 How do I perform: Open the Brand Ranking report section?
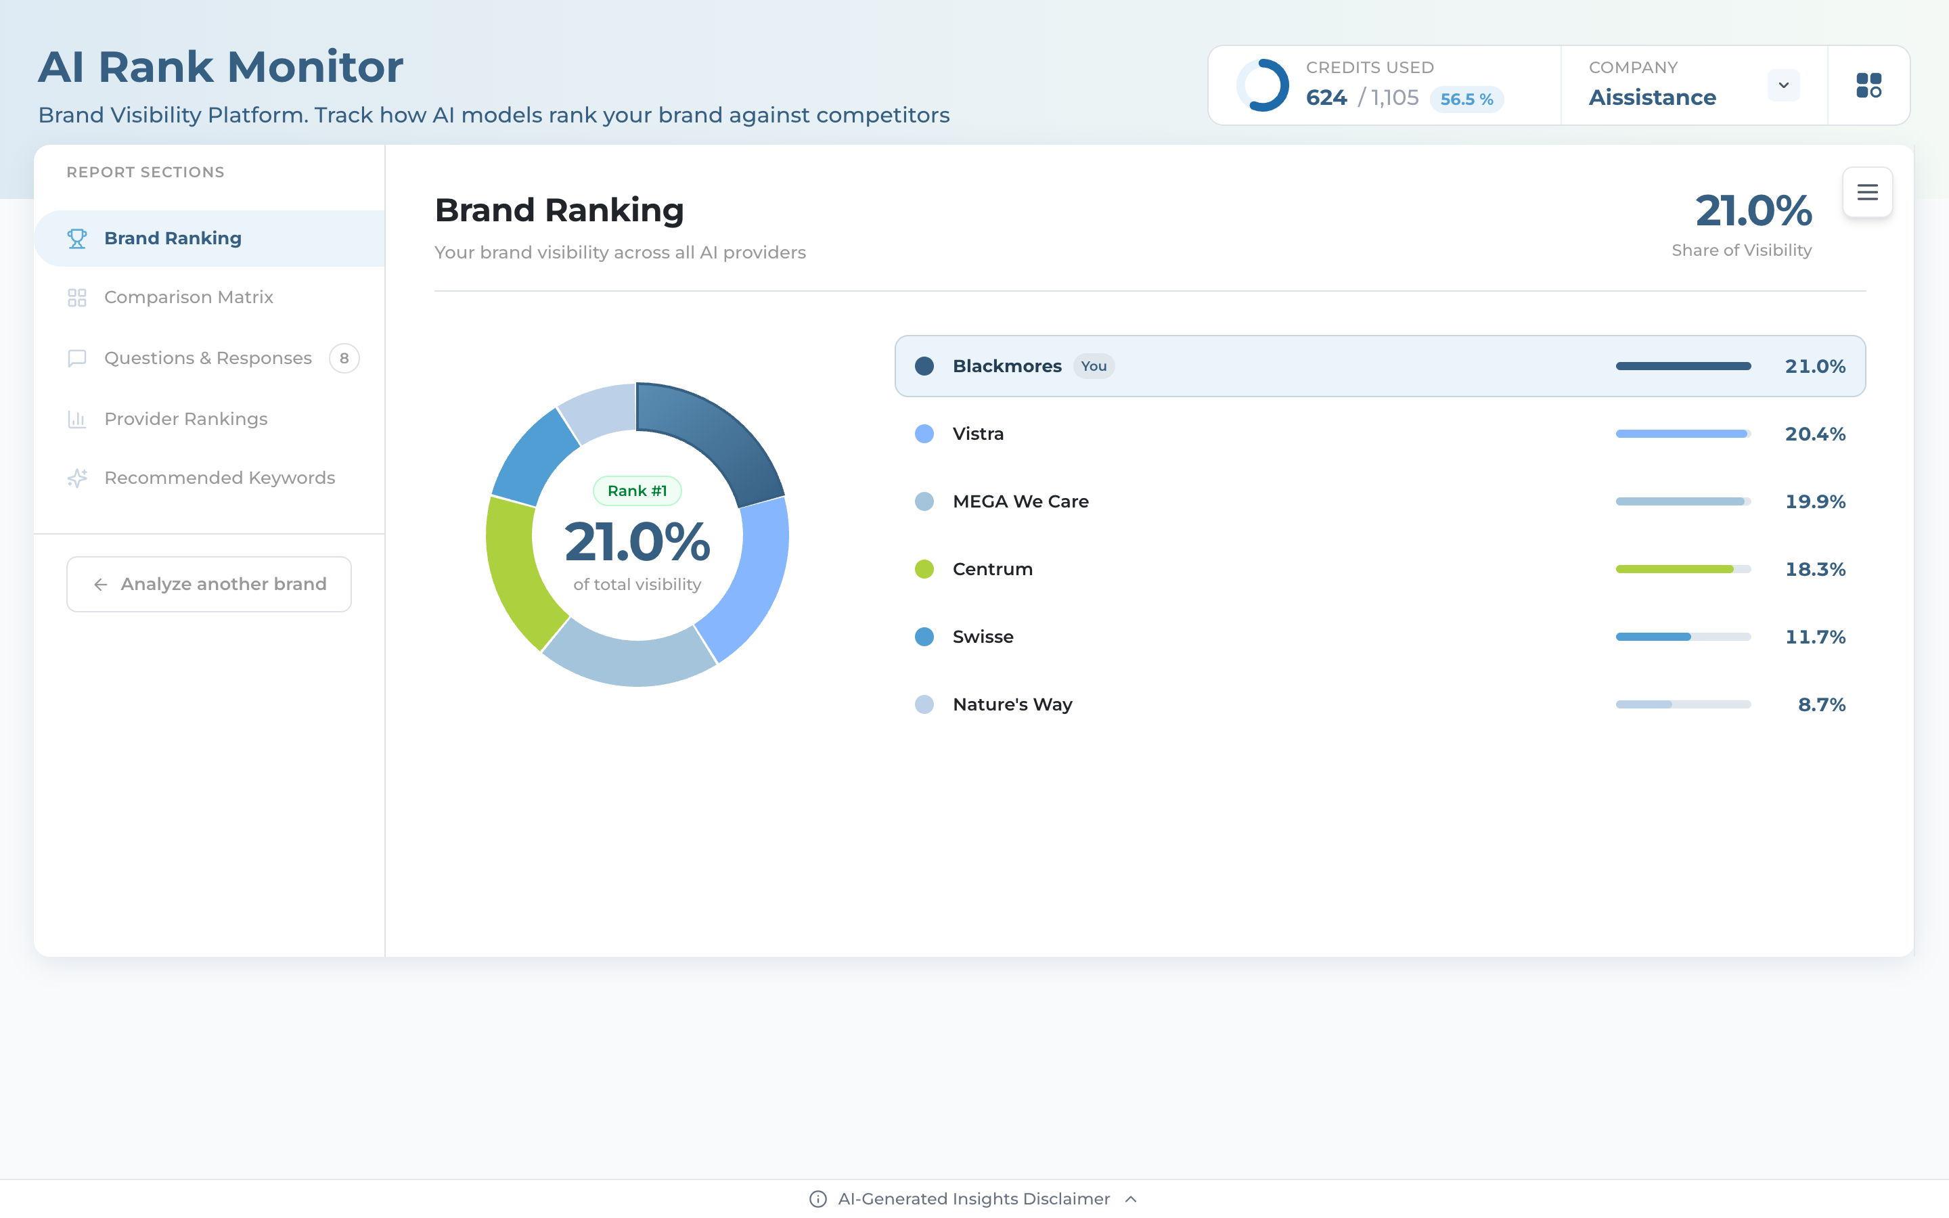[209, 238]
